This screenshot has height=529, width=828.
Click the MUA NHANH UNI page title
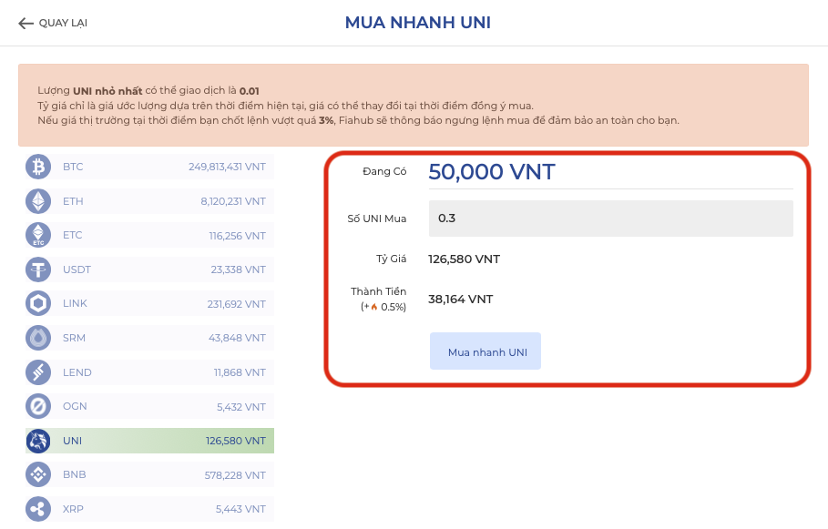point(418,23)
